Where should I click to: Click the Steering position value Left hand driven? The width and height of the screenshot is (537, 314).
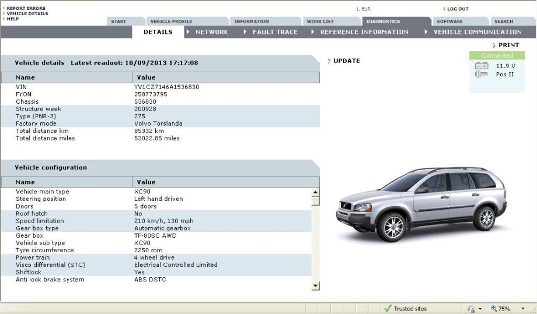(159, 199)
